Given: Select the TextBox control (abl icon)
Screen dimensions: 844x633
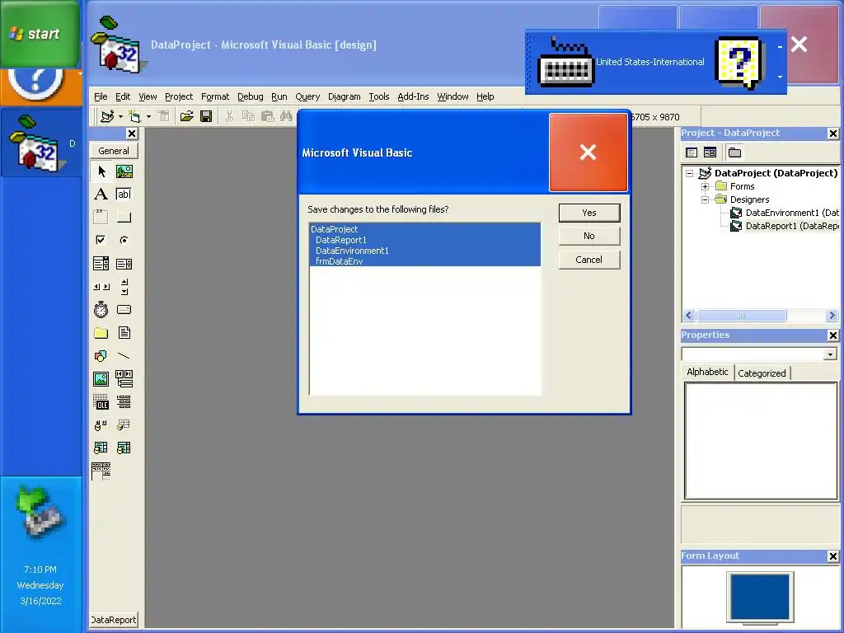Looking at the screenshot, I should (124, 195).
